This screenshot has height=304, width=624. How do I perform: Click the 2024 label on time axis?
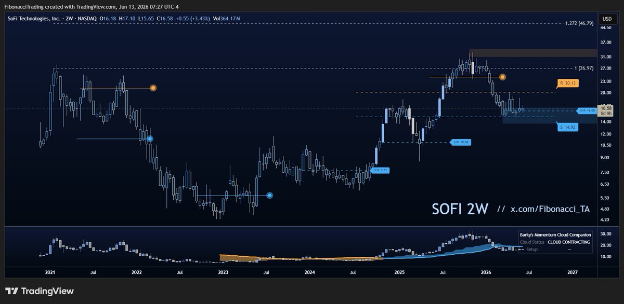point(309,272)
